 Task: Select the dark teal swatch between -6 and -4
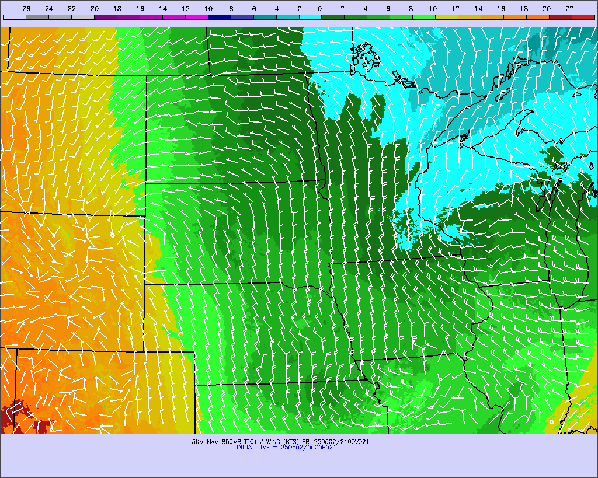click(265, 17)
